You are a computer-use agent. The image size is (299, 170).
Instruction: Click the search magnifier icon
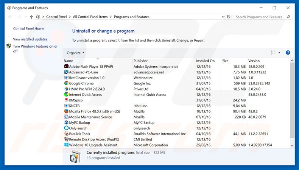[288, 17]
